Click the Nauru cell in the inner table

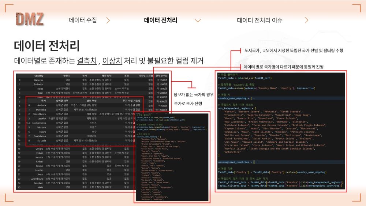(x=43, y=132)
